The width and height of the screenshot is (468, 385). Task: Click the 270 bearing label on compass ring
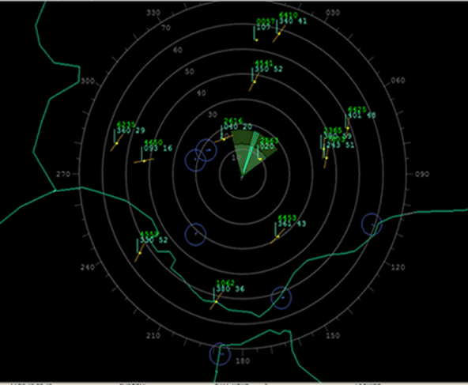click(x=63, y=174)
